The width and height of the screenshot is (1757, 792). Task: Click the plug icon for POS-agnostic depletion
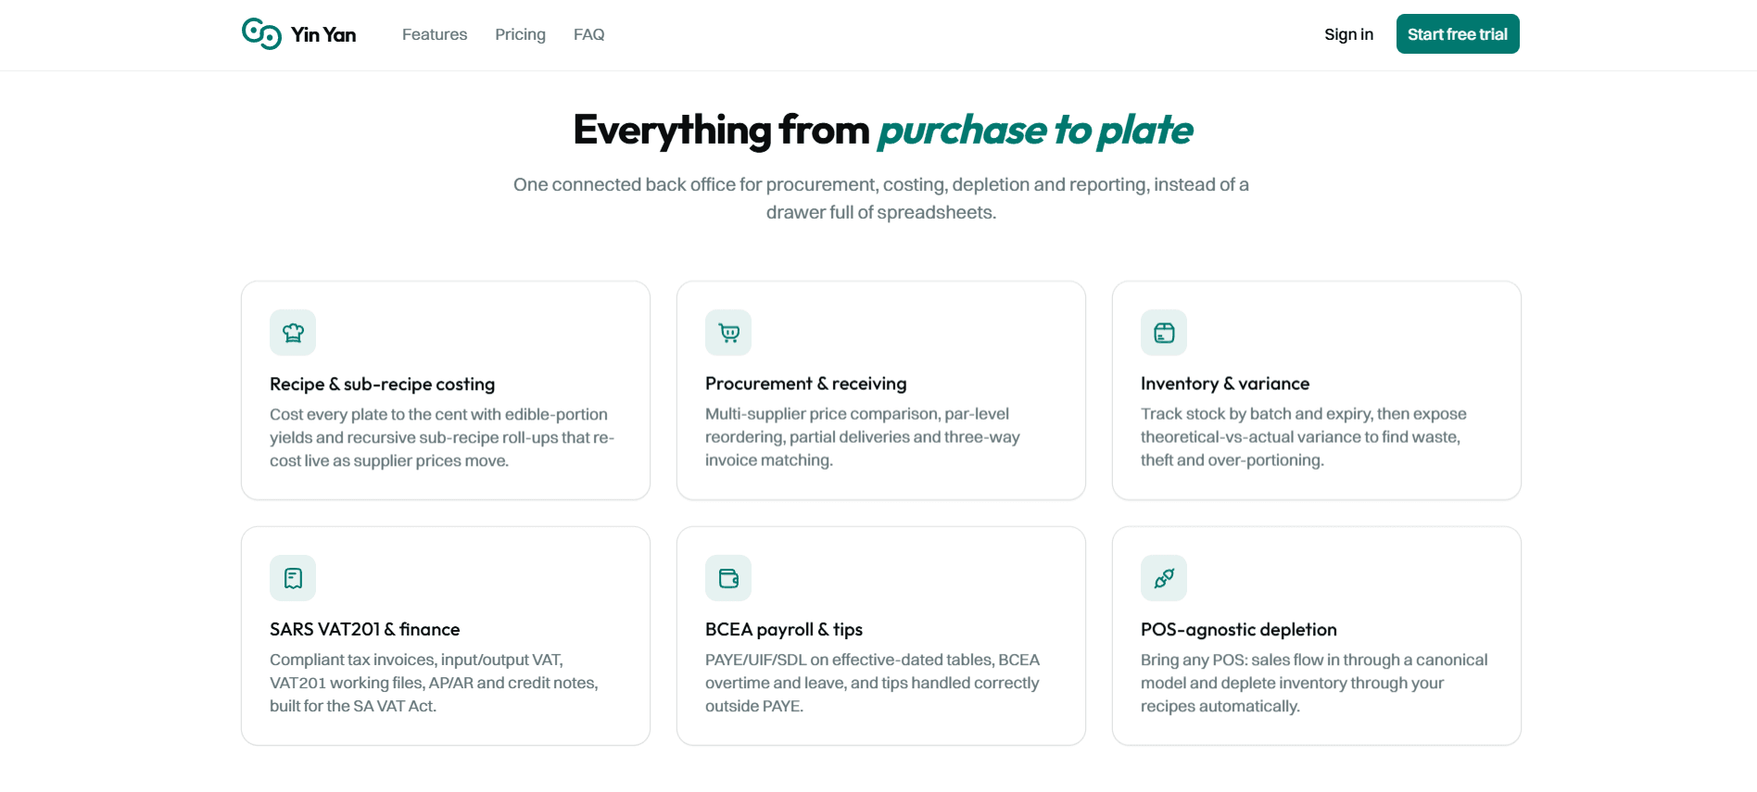point(1164,578)
